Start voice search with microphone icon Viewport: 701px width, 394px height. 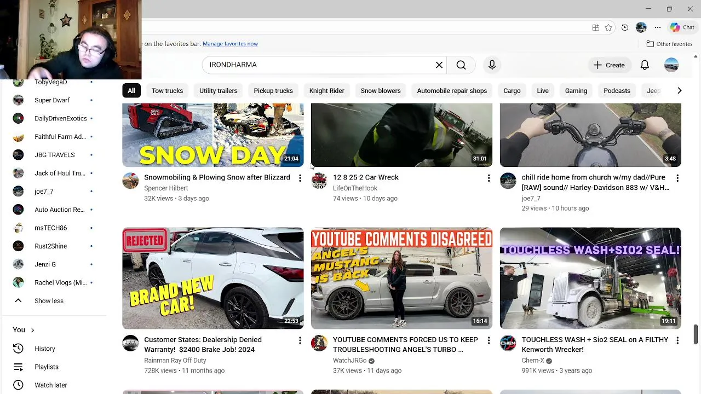[492, 65]
